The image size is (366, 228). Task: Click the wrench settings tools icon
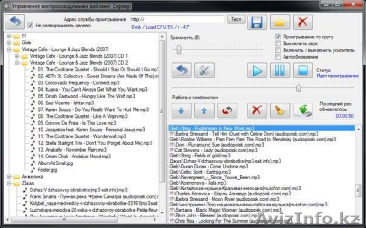pos(204,71)
